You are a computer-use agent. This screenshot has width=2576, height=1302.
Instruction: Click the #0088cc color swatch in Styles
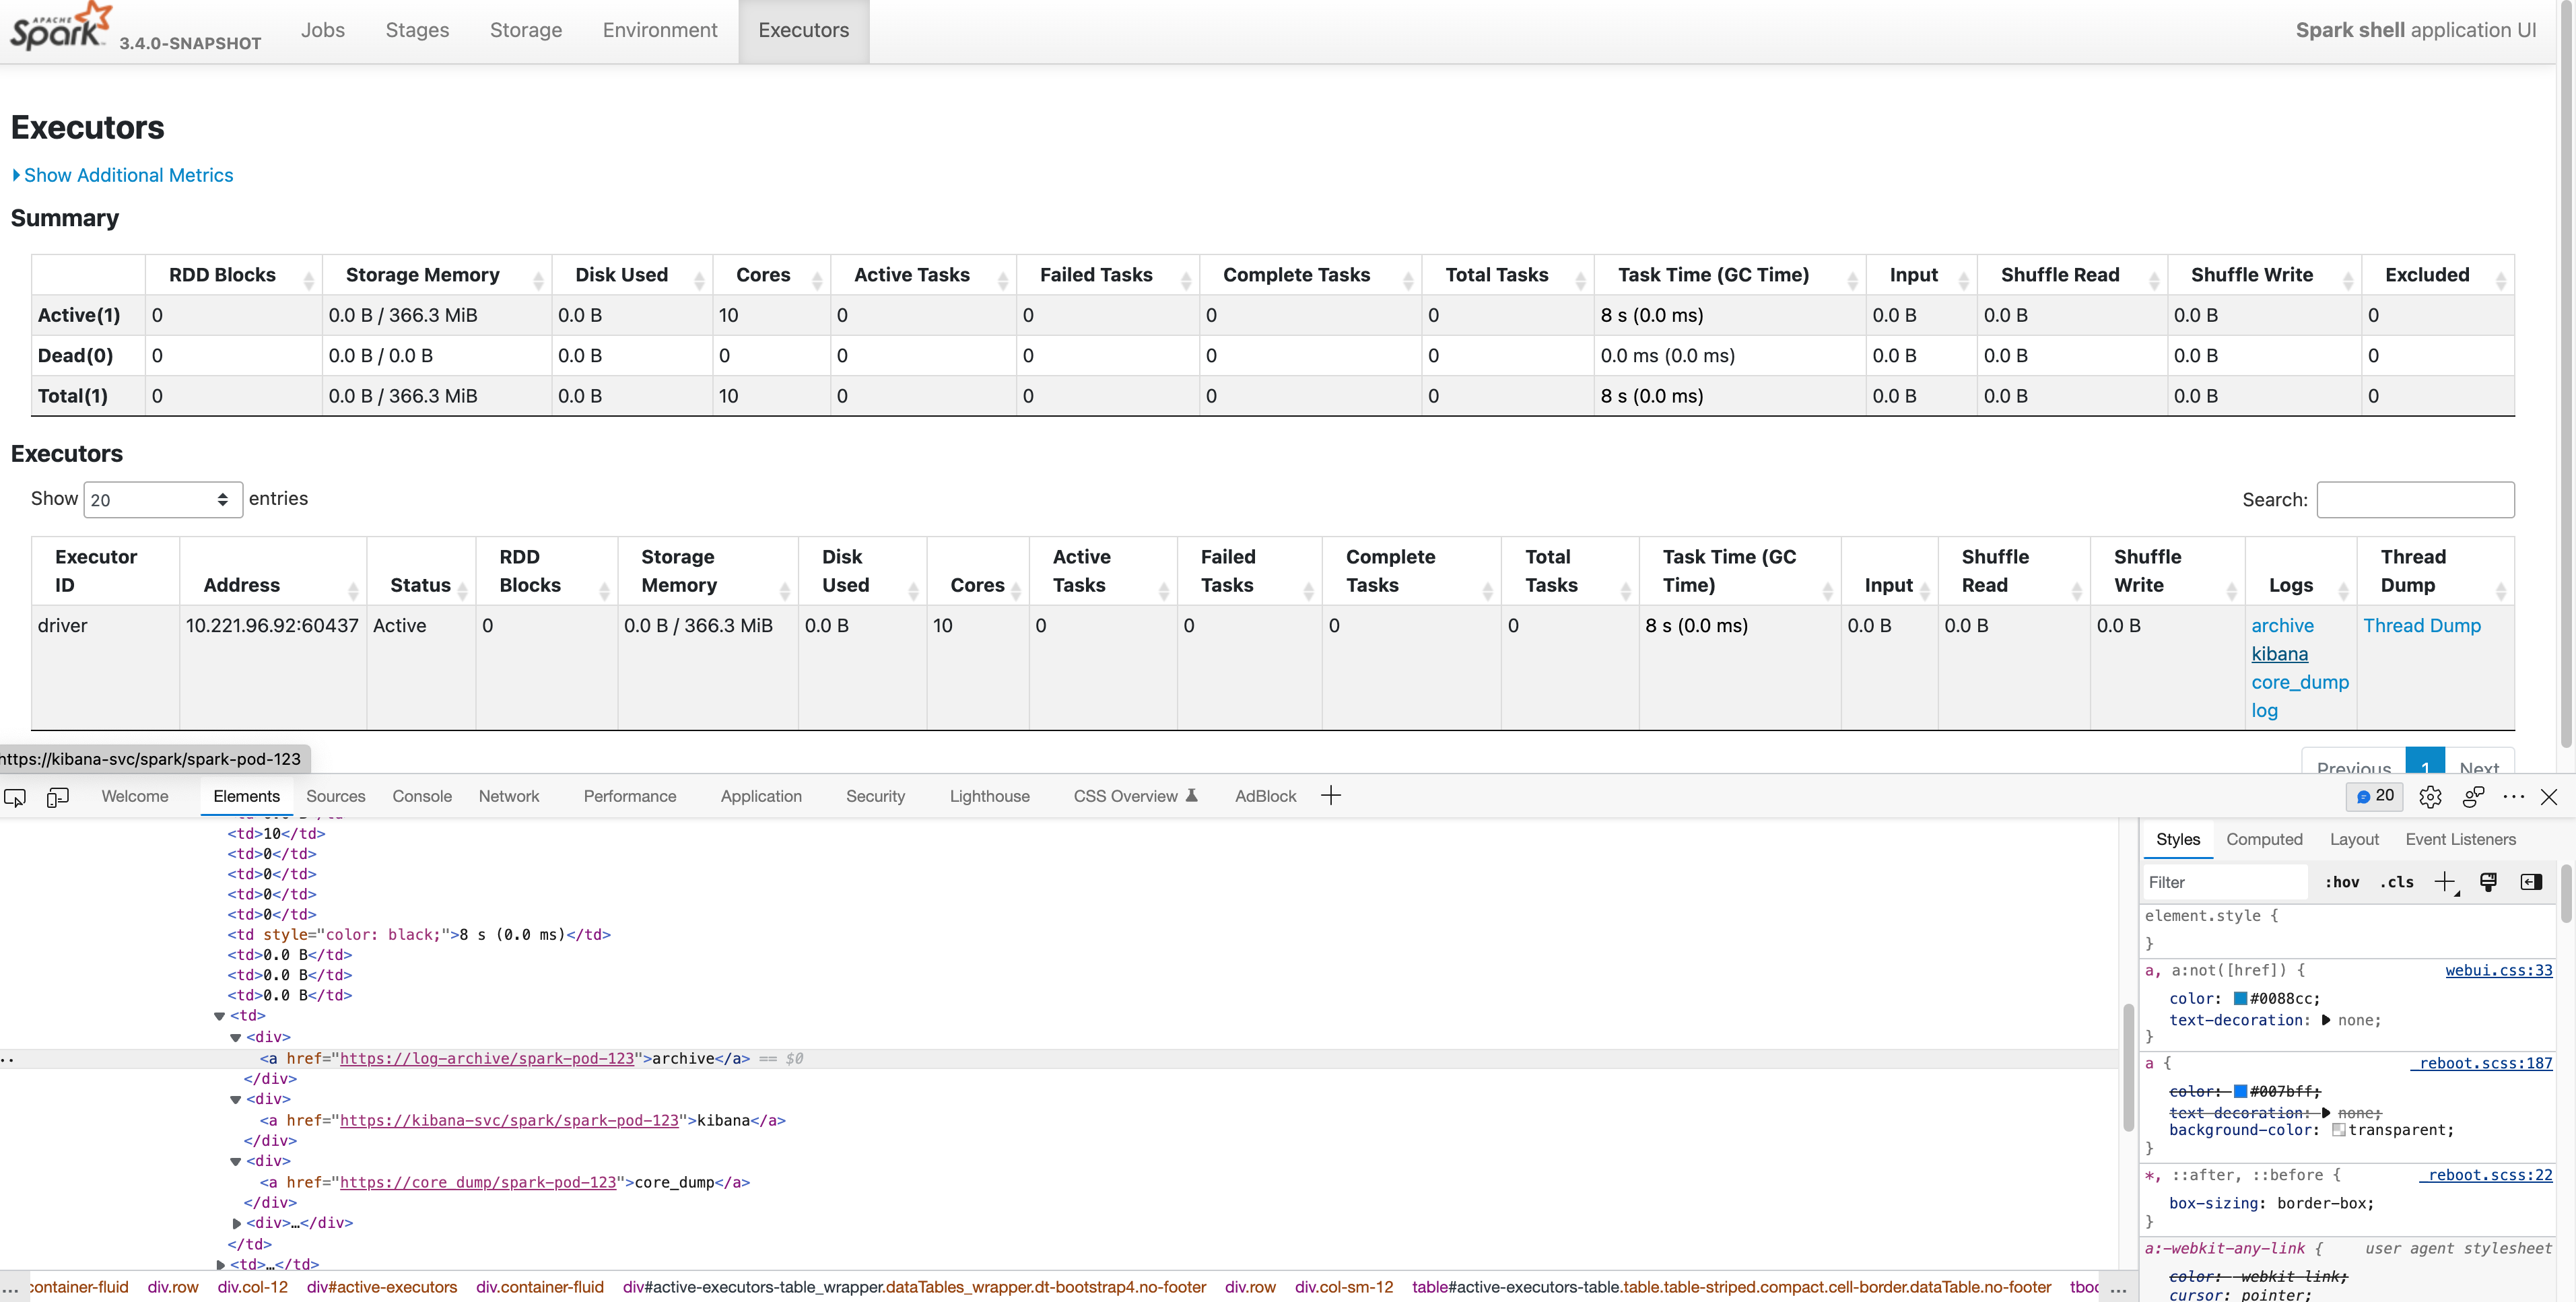tap(2240, 998)
